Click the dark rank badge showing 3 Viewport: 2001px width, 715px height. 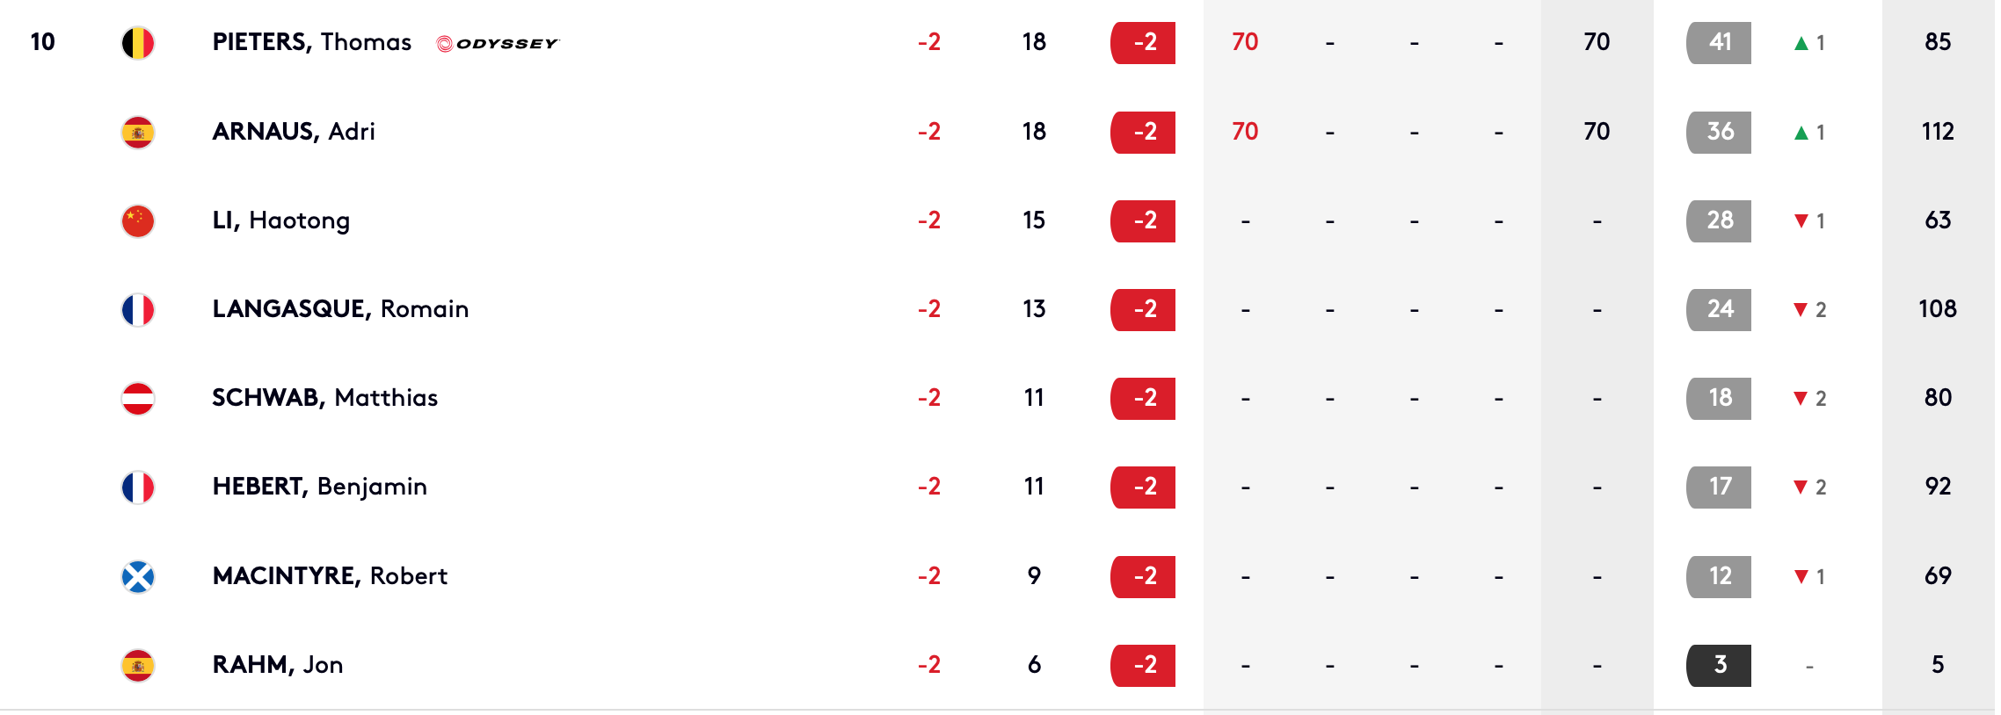[x=1719, y=666]
